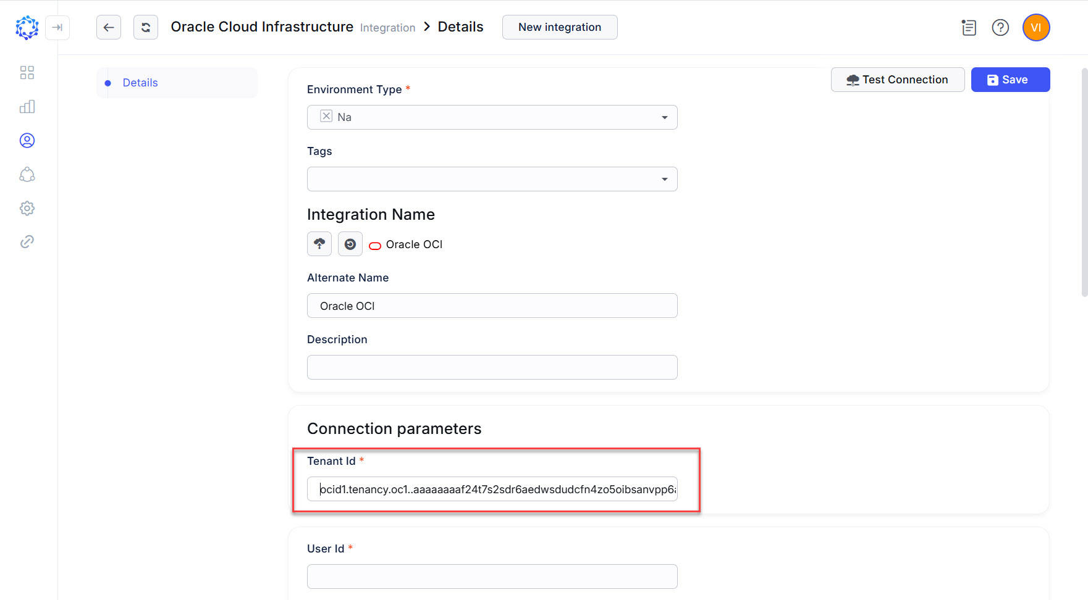Refresh using the sync icon in header

coord(146,27)
